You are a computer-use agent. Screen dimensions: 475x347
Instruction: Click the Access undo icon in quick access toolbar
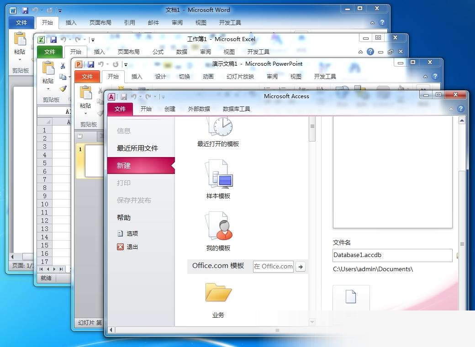point(133,97)
